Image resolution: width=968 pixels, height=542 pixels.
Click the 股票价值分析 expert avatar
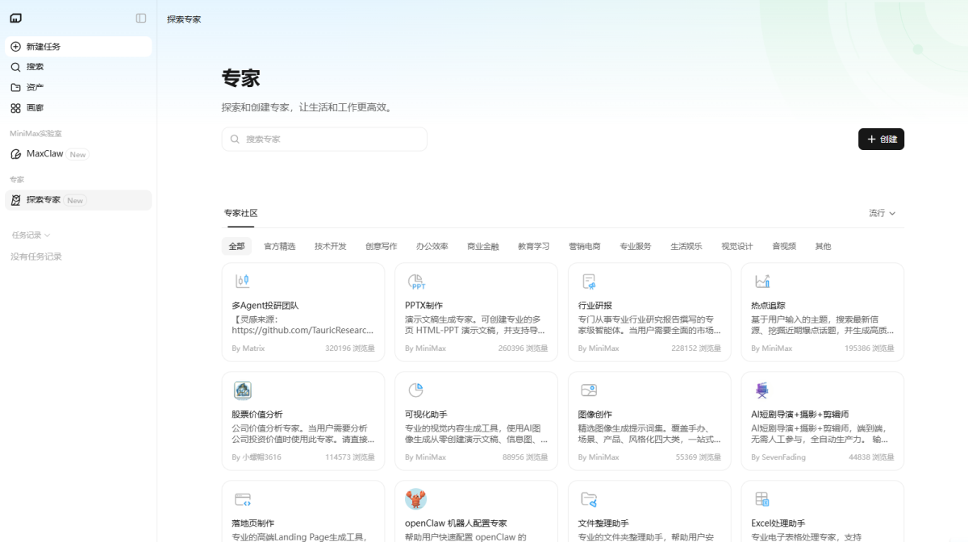click(x=243, y=390)
